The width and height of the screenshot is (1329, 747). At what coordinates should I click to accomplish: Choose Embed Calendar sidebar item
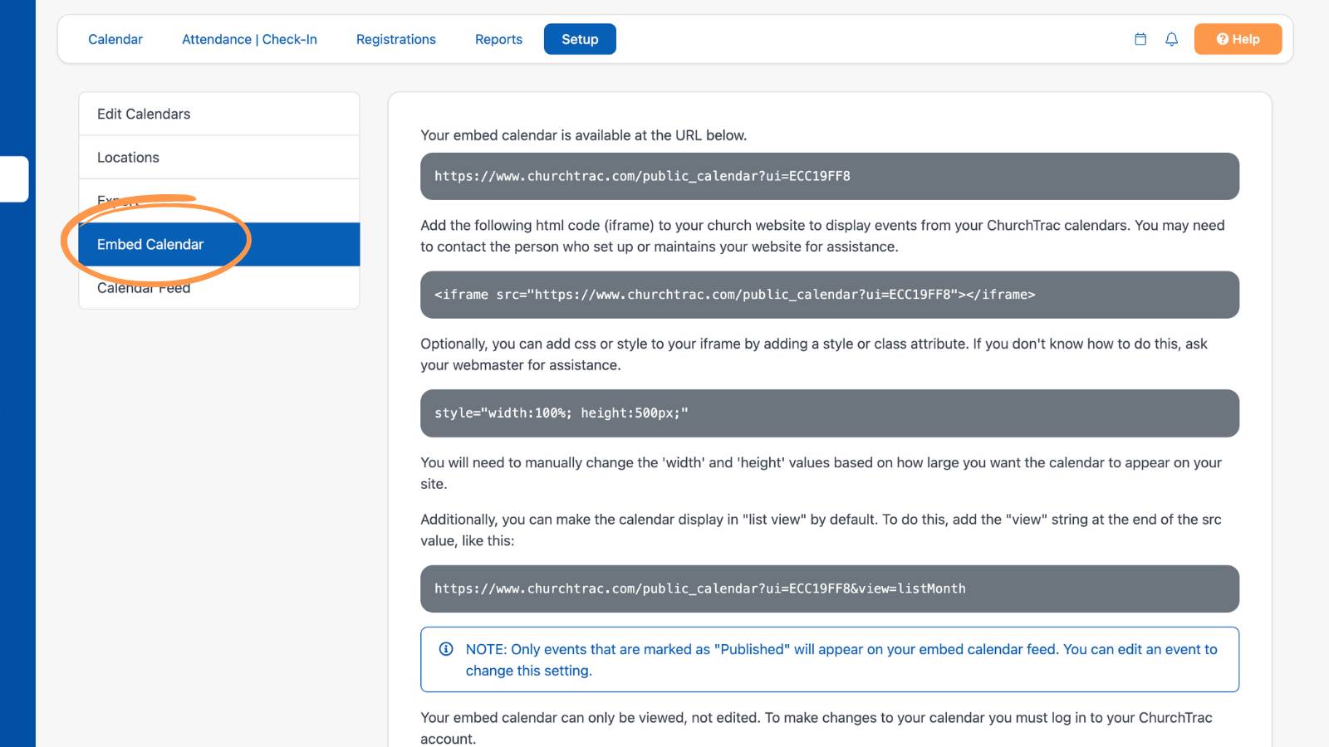tap(219, 244)
